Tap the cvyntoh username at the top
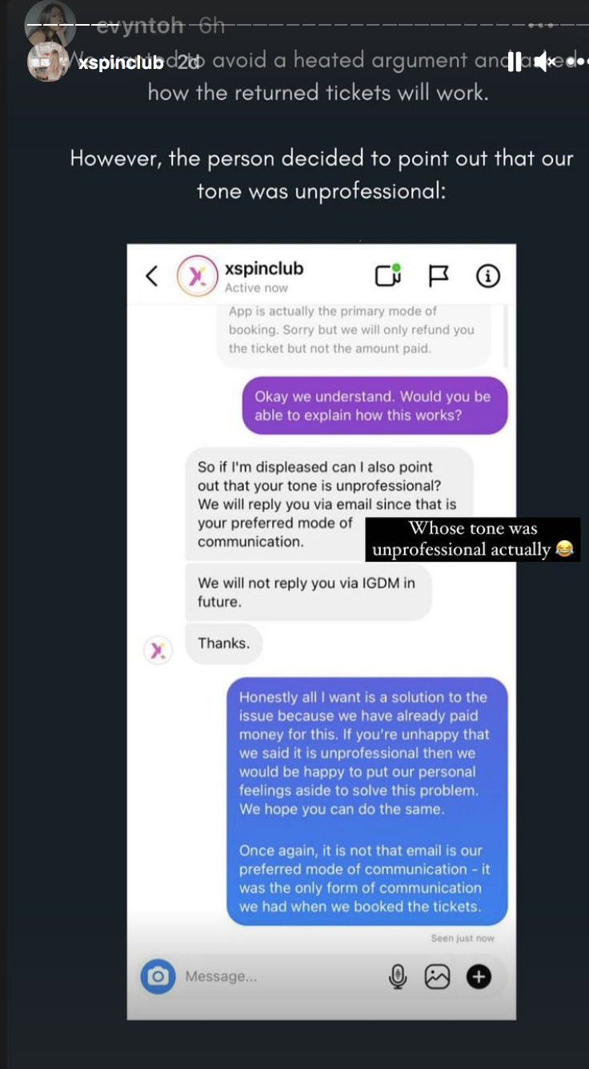 (x=140, y=26)
